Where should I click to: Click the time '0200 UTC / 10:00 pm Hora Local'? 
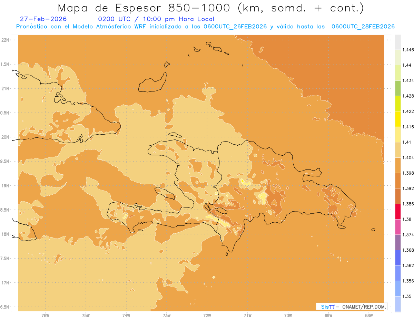[x=156, y=19]
